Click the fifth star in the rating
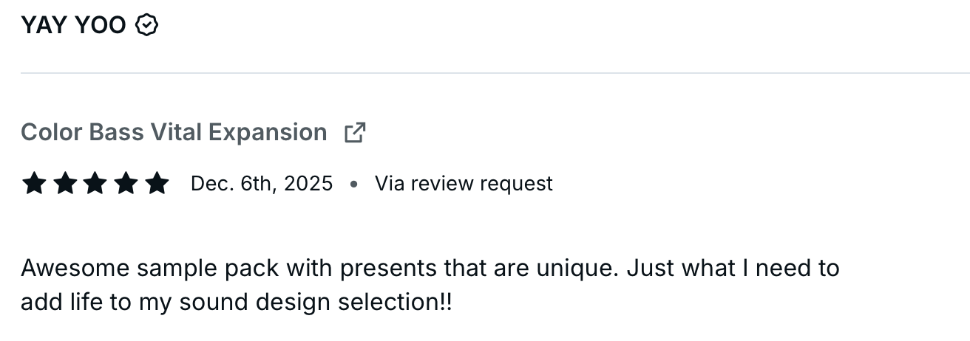The image size is (970, 341). tap(157, 183)
